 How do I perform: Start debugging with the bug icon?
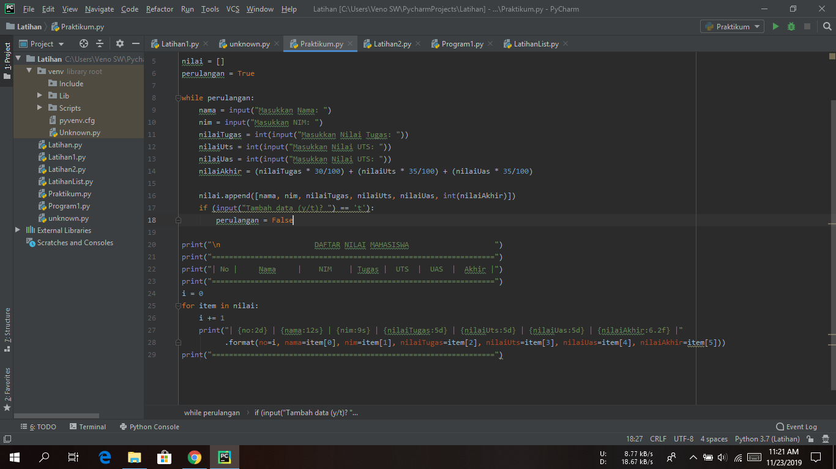pyautogui.click(x=791, y=27)
